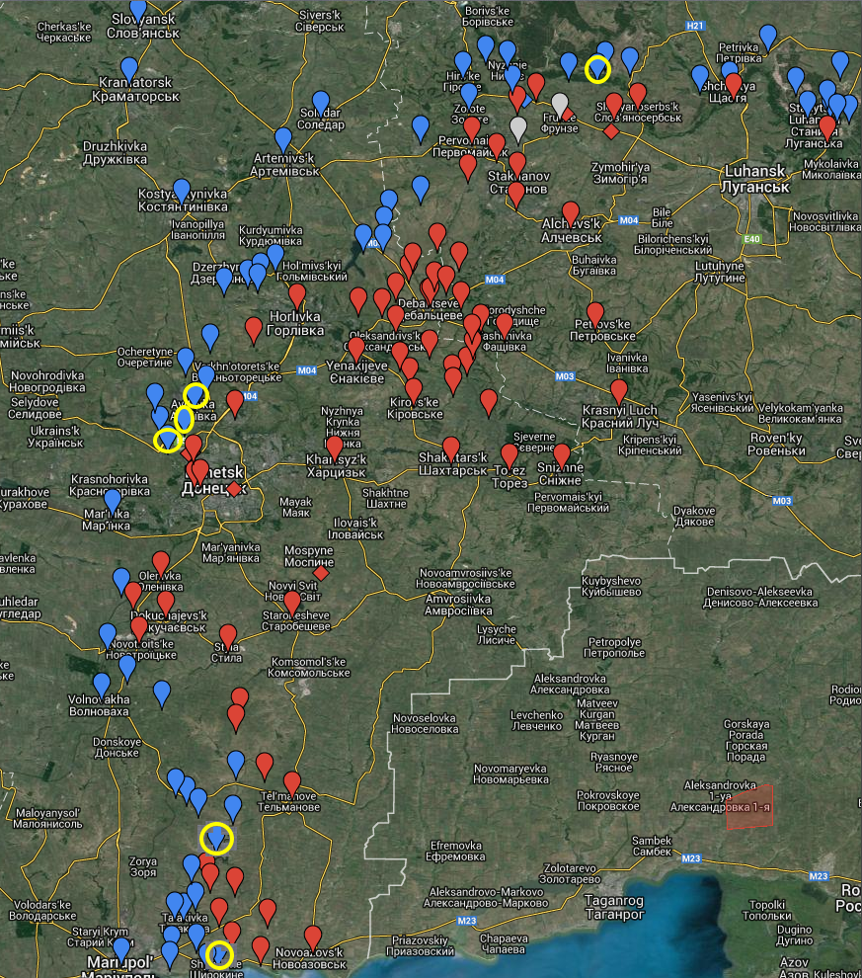This screenshot has width=862, height=978.
Task: Select the red pin at Starobesheve
Action: coord(292,601)
